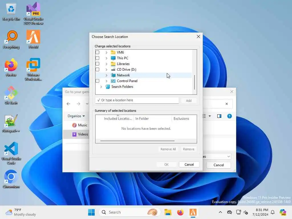Click the Remove All button

(168, 149)
